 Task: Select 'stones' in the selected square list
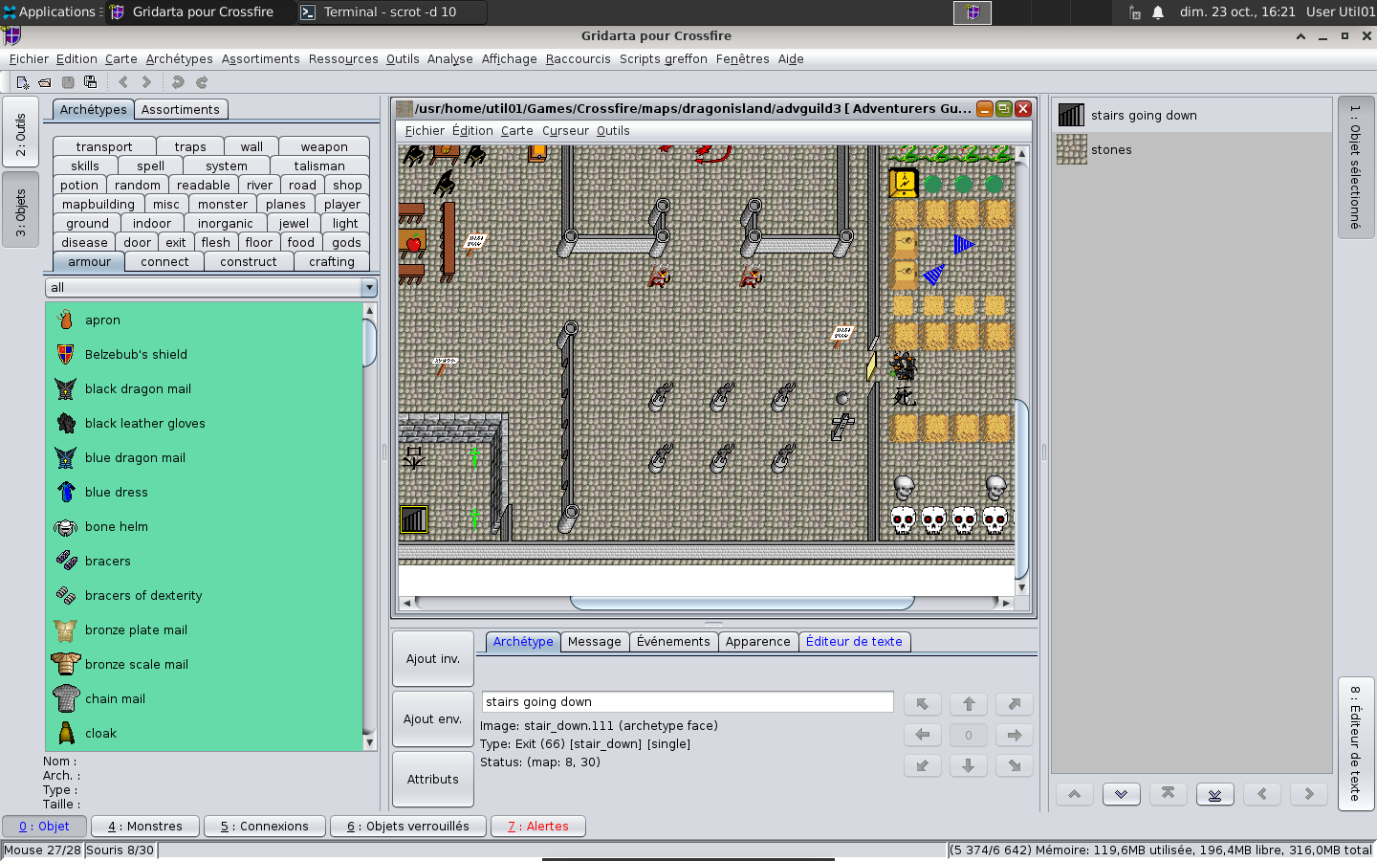(x=1191, y=149)
